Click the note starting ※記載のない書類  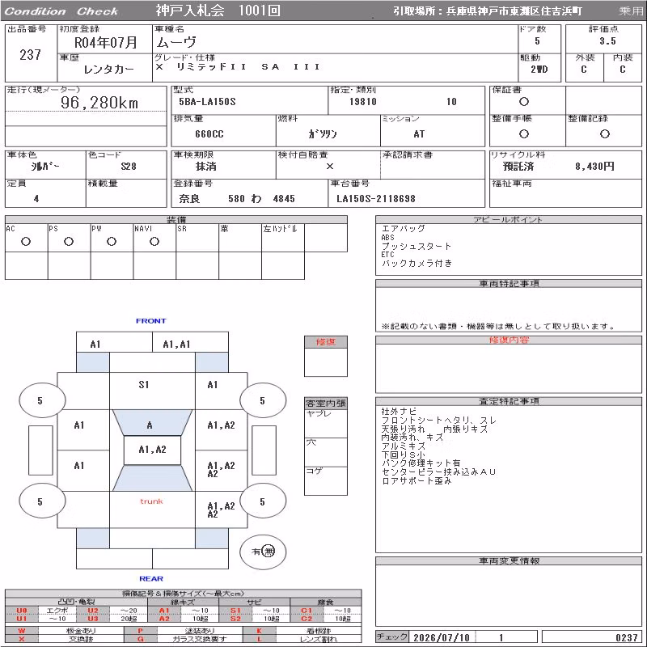coord(497,327)
